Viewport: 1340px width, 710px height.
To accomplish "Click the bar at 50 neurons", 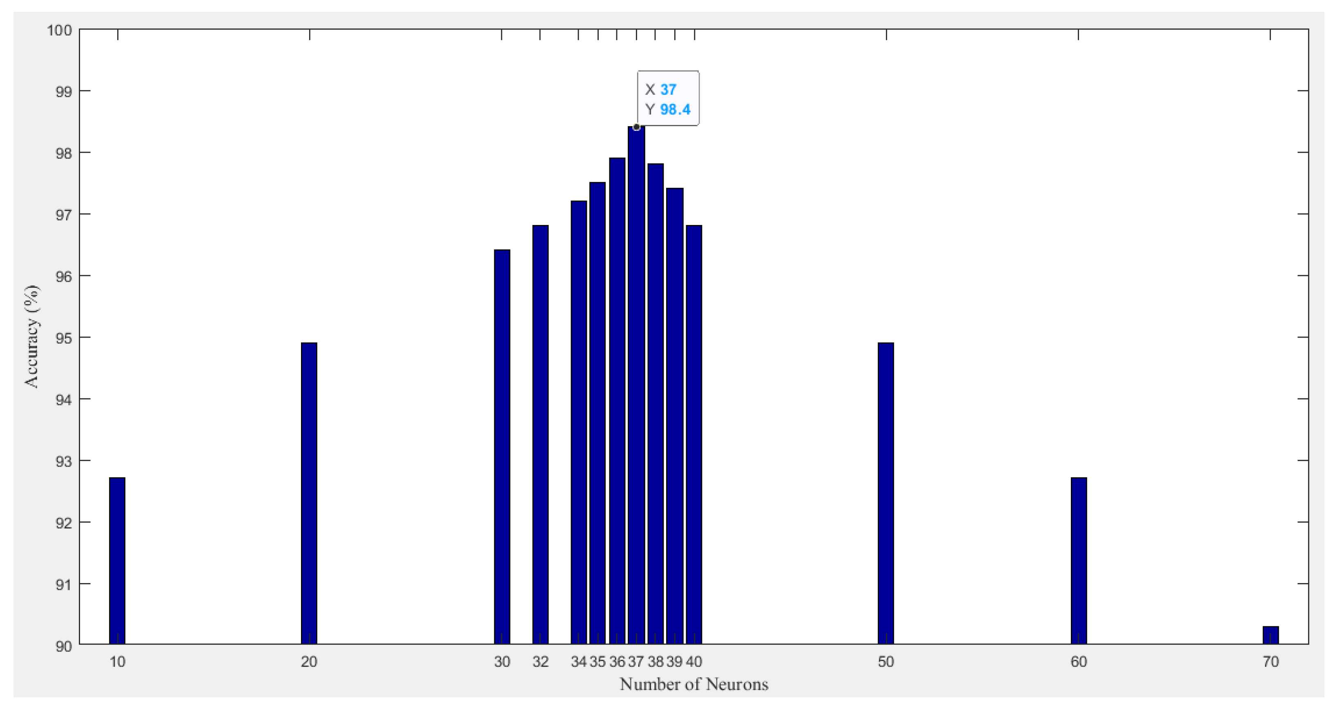I will point(886,493).
